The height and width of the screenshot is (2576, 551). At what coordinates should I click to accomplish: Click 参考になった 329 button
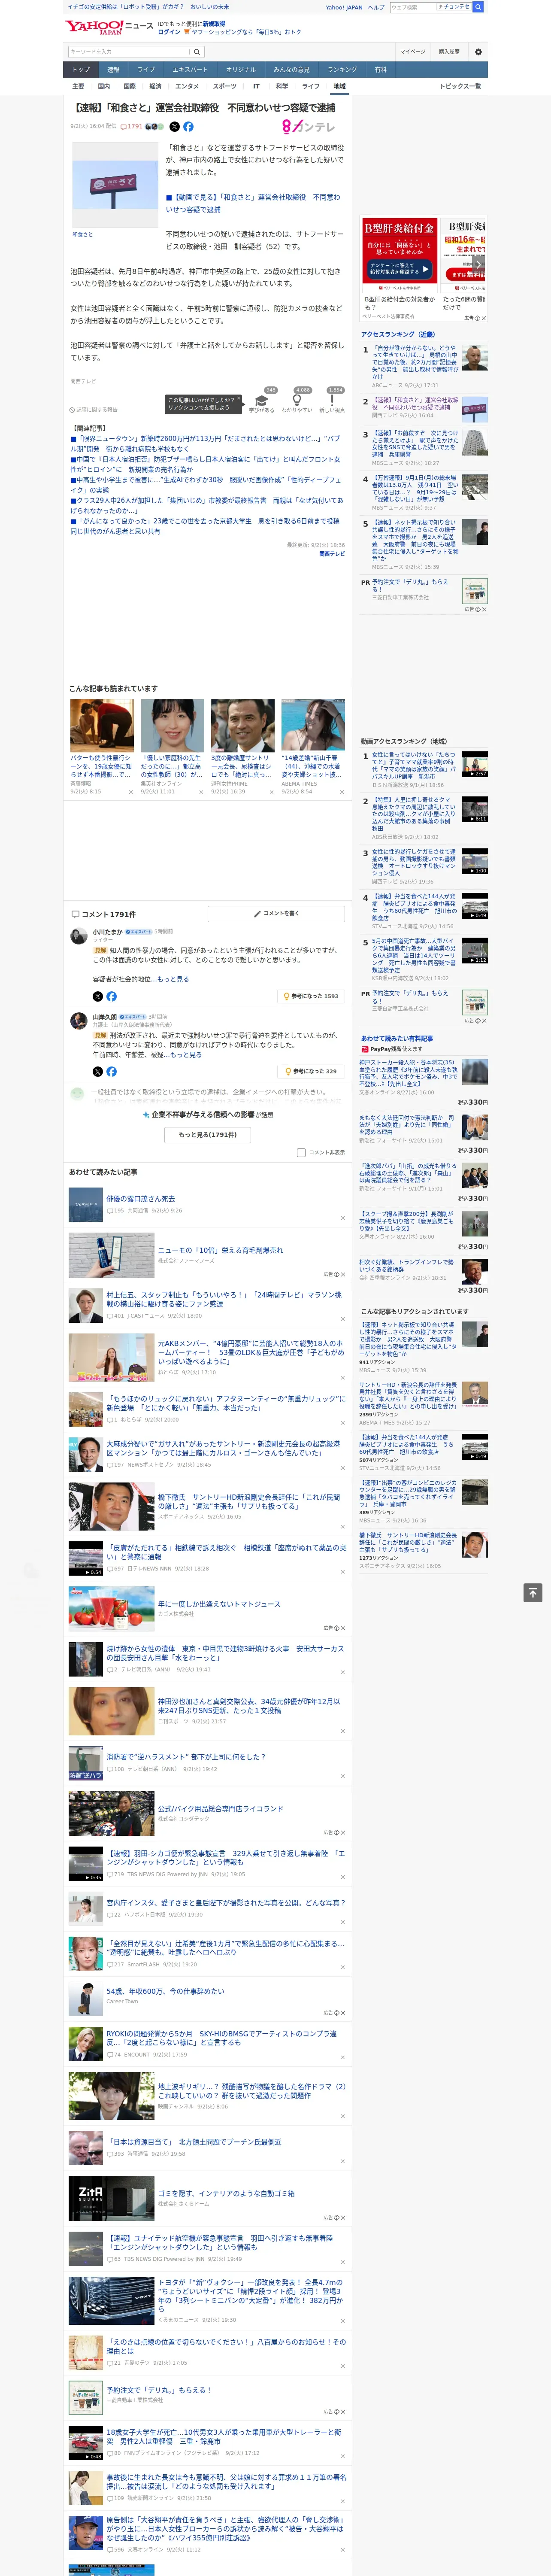tap(312, 1071)
